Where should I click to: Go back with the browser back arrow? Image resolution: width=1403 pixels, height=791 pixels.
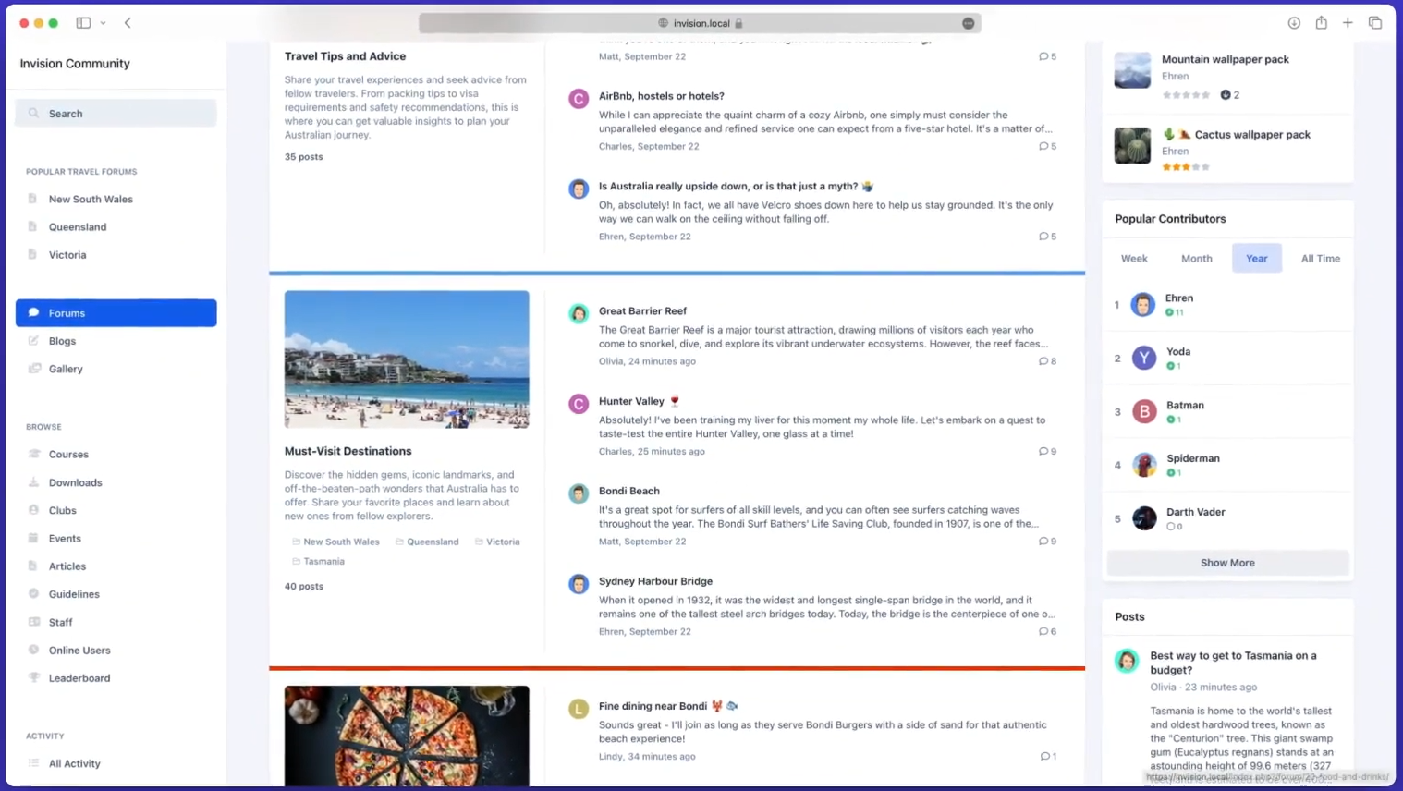[128, 23]
